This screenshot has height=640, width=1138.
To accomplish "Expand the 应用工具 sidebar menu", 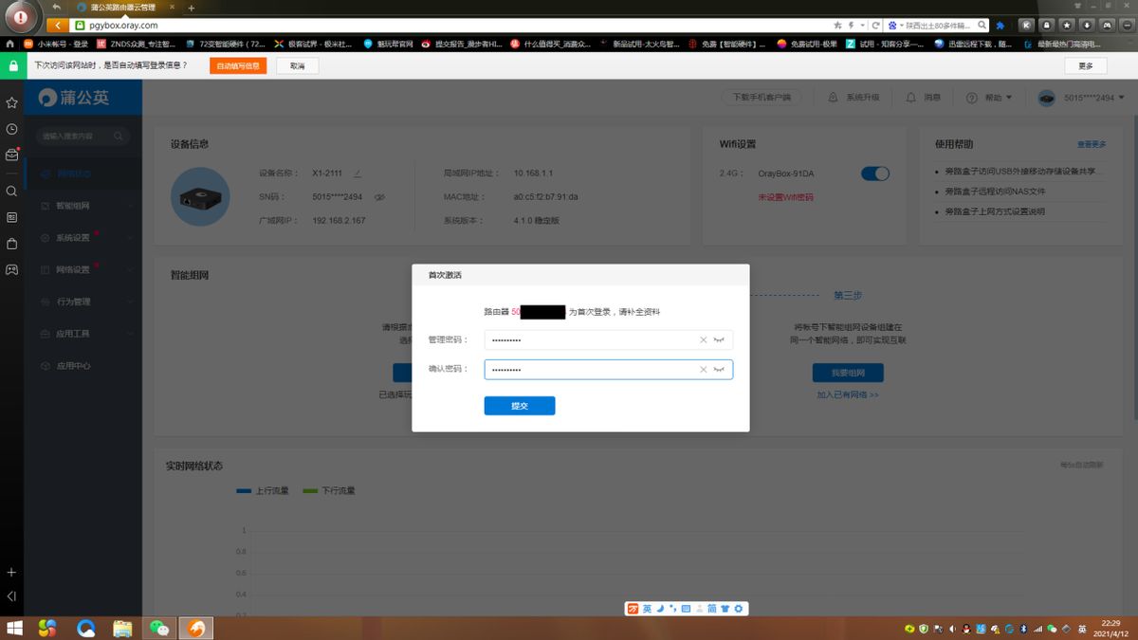I will click(x=83, y=334).
